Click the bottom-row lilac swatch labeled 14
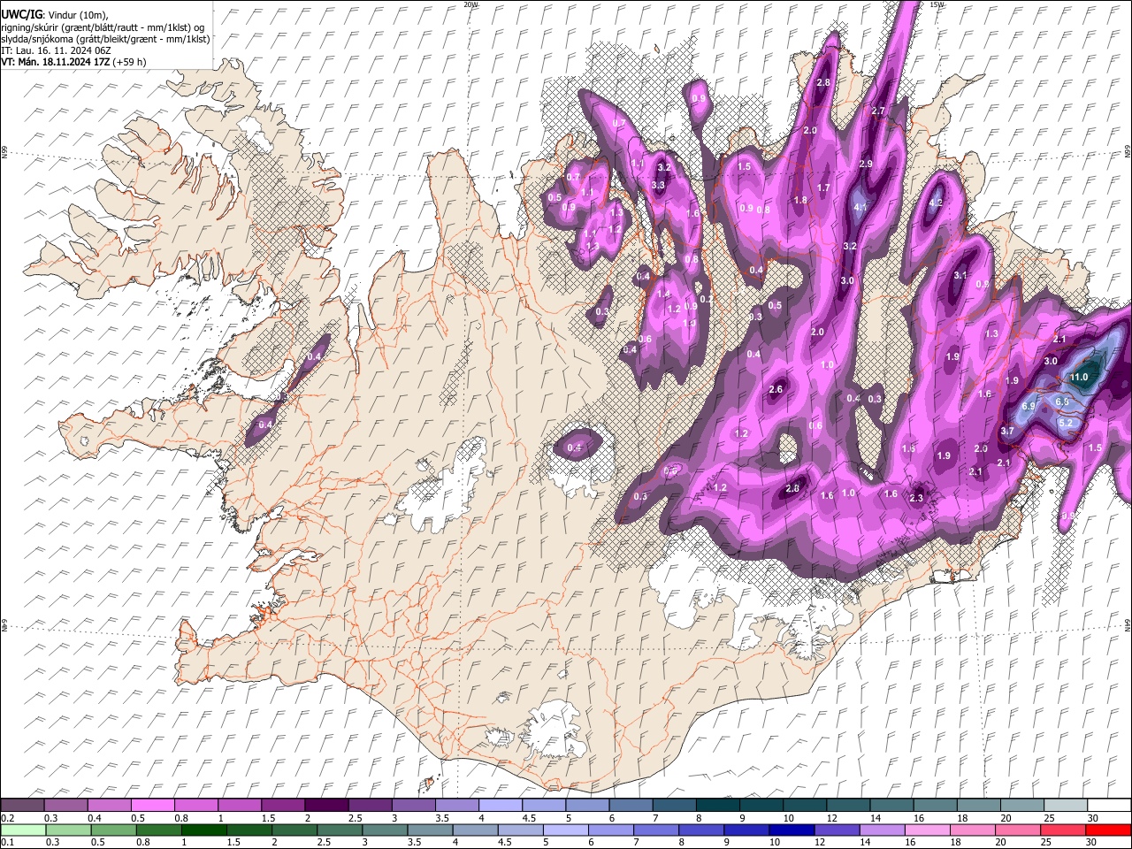The image size is (1132, 849). (883, 830)
